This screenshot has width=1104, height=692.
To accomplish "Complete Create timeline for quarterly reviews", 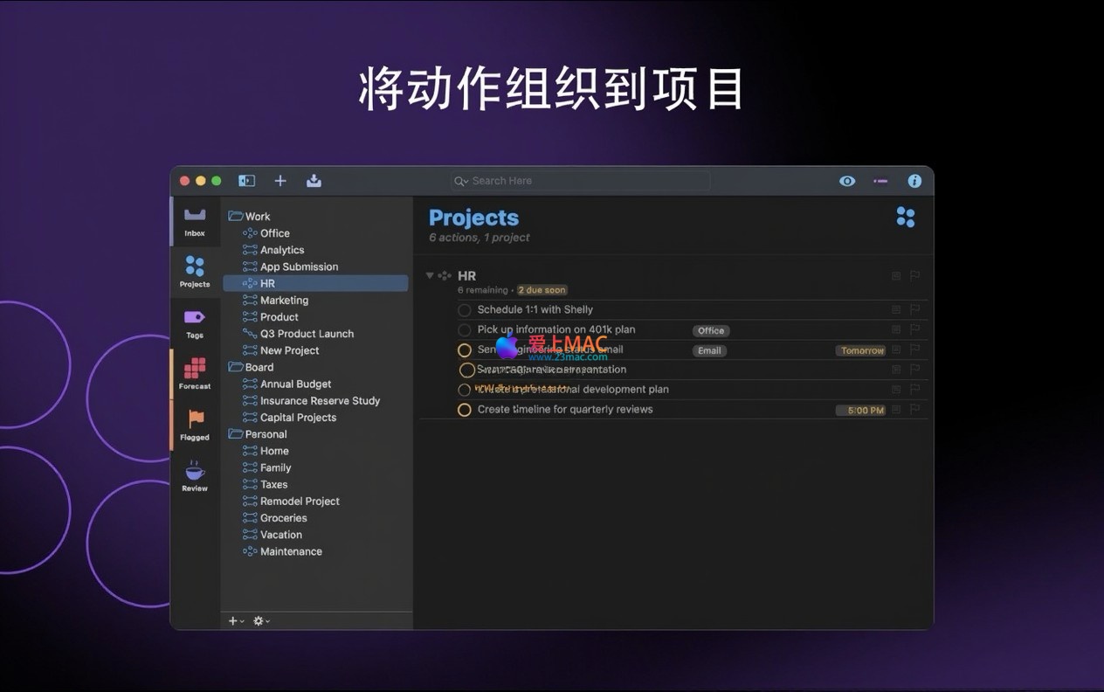I will 465,410.
